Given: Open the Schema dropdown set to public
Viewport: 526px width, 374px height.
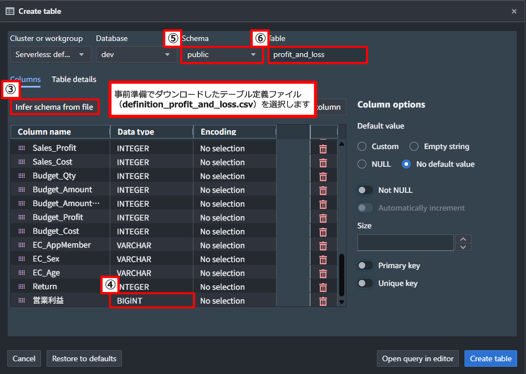Looking at the screenshot, I should pyautogui.click(x=222, y=54).
